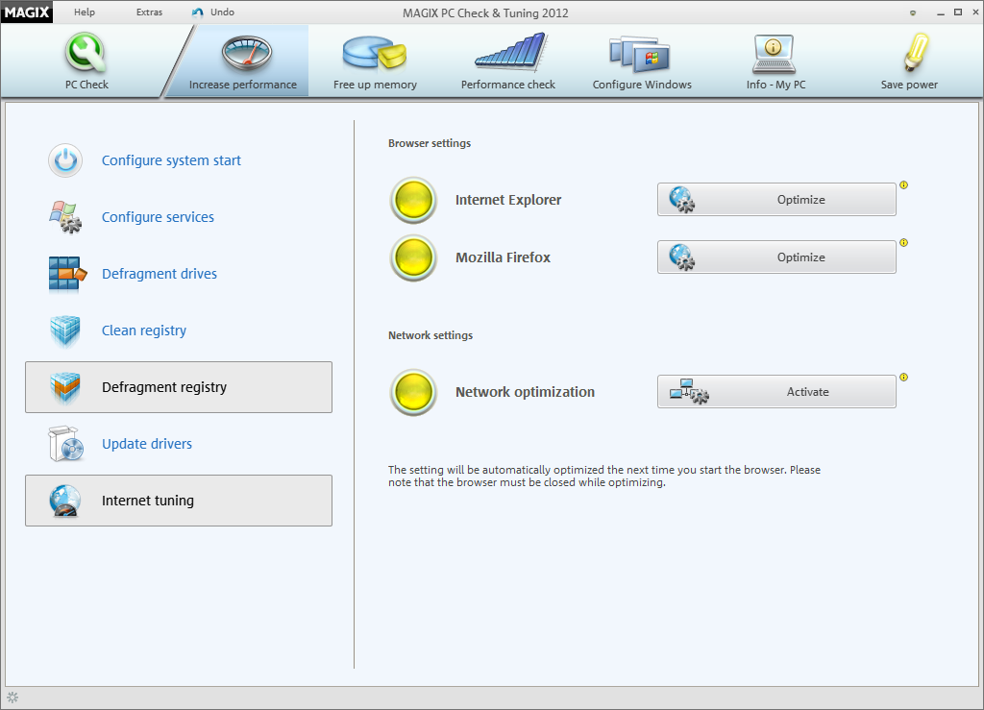
Task: Switch to the PC Check tab
Action: tap(86, 61)
